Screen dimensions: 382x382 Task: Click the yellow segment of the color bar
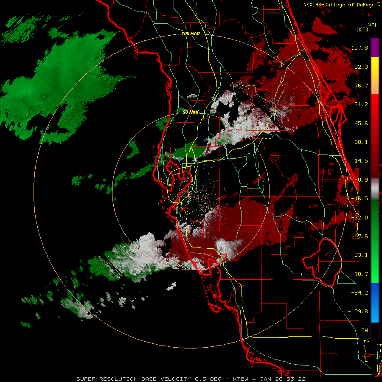[x=375, y=76]
